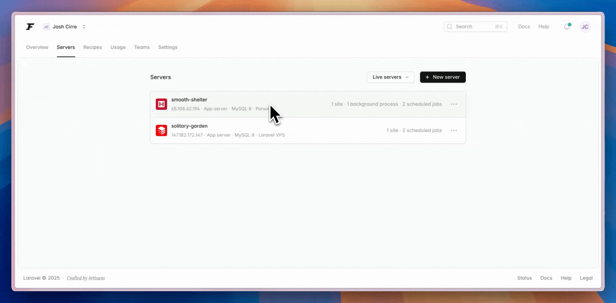616x303 pixels.
Task: Open the JC user avatar menu
Action: 585,27
